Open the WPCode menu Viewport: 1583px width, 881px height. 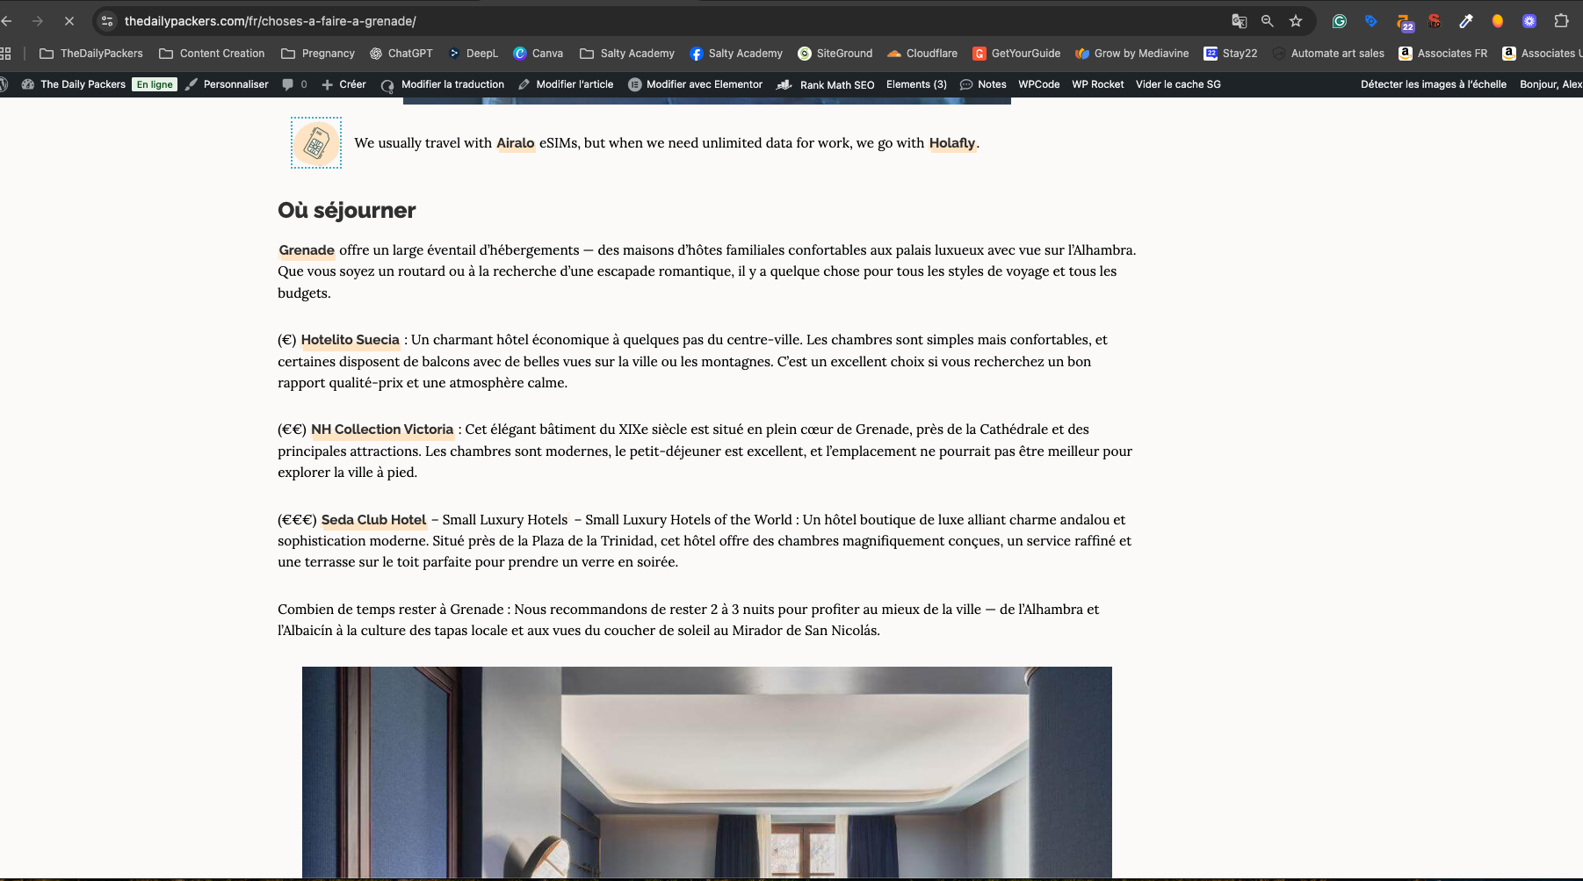pos(1039,84)
